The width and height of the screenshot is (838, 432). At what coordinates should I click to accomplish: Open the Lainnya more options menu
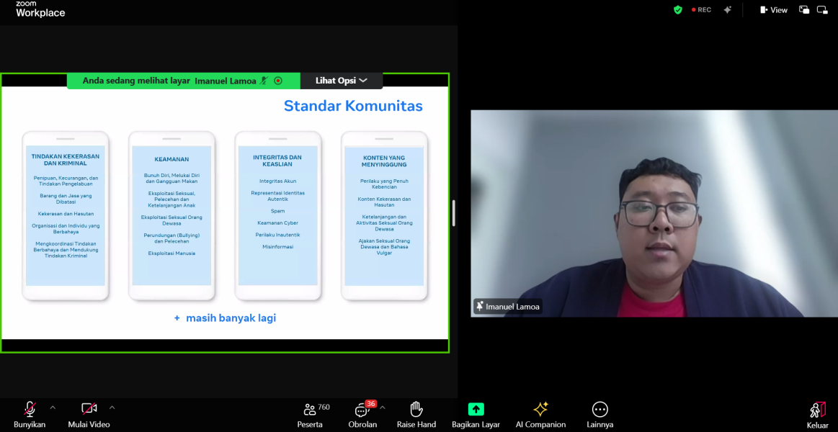[599, 410]
